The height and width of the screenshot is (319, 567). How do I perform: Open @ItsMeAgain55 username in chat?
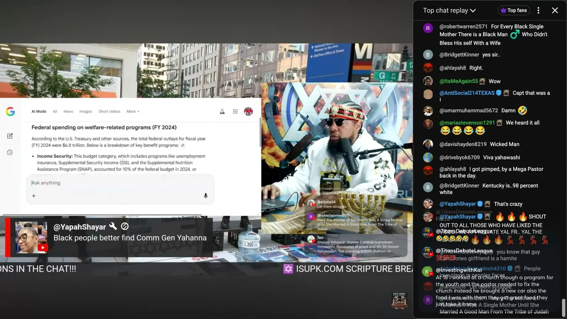[459, 82]
